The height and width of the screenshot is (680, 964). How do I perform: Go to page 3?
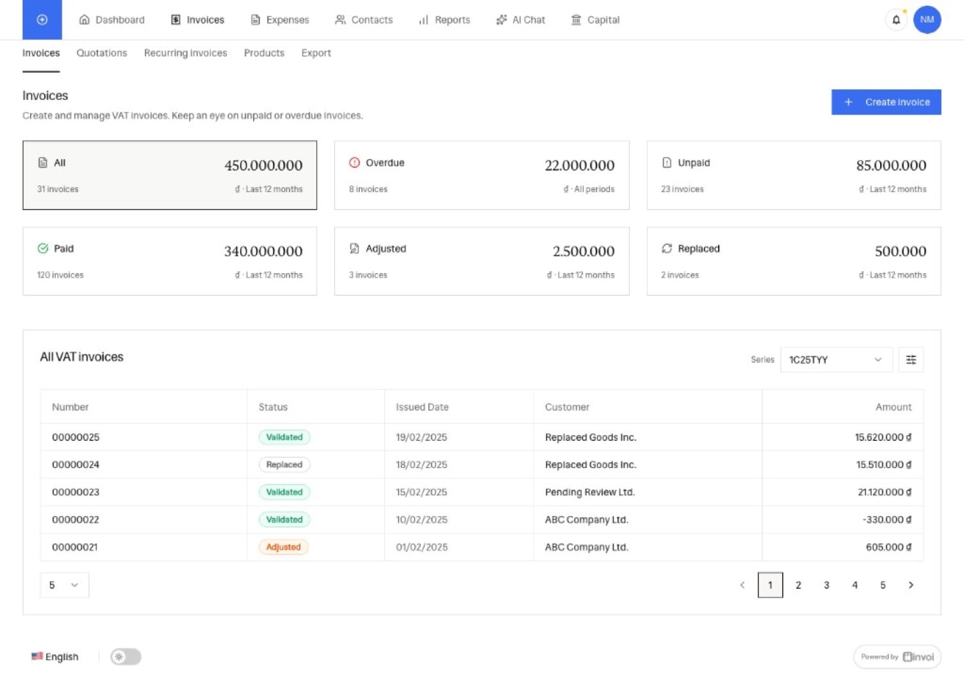click(826, 585)
